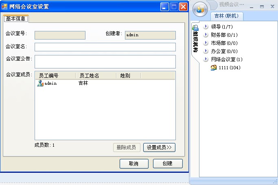
Task: Select the 基本信息 tab
Action: click(x=16, y=19)
